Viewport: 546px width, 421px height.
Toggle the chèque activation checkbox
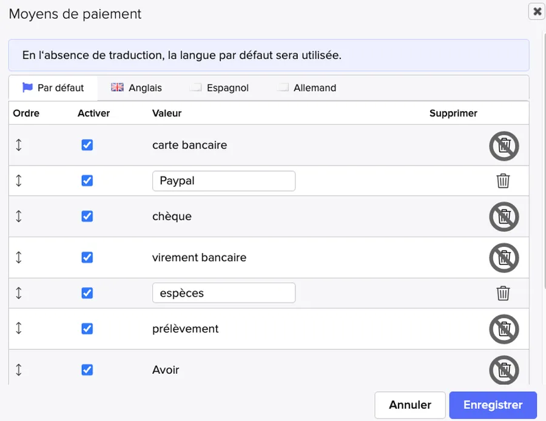tap(87, 217)
